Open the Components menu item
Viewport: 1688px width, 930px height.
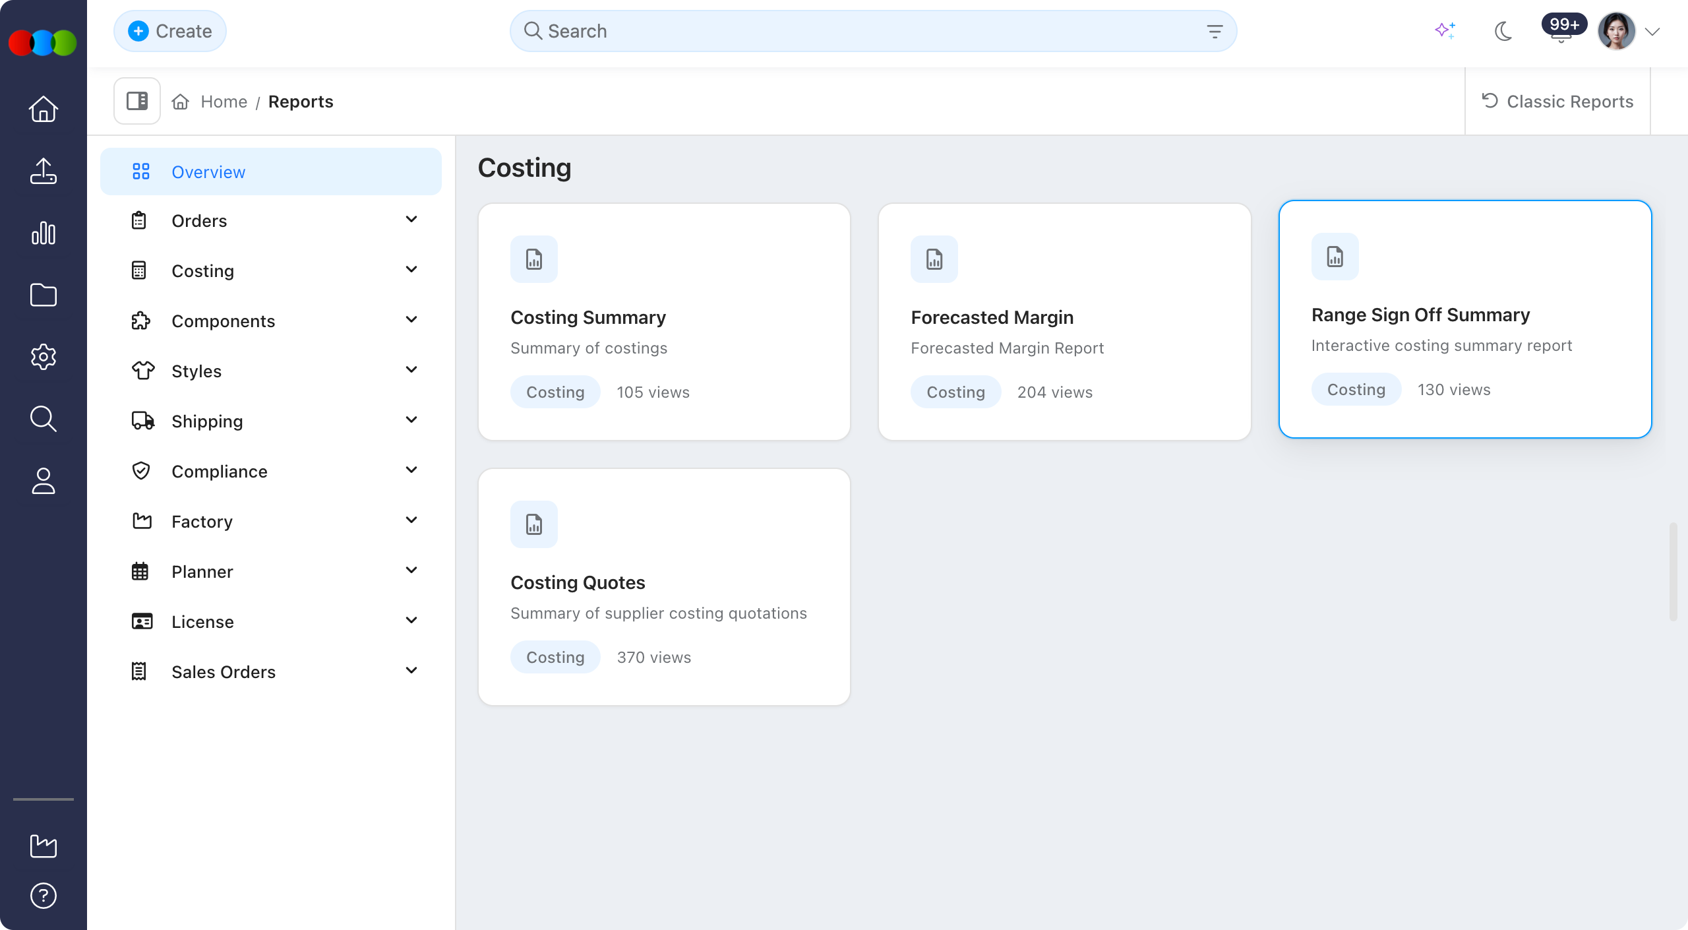tap(271, 321)
